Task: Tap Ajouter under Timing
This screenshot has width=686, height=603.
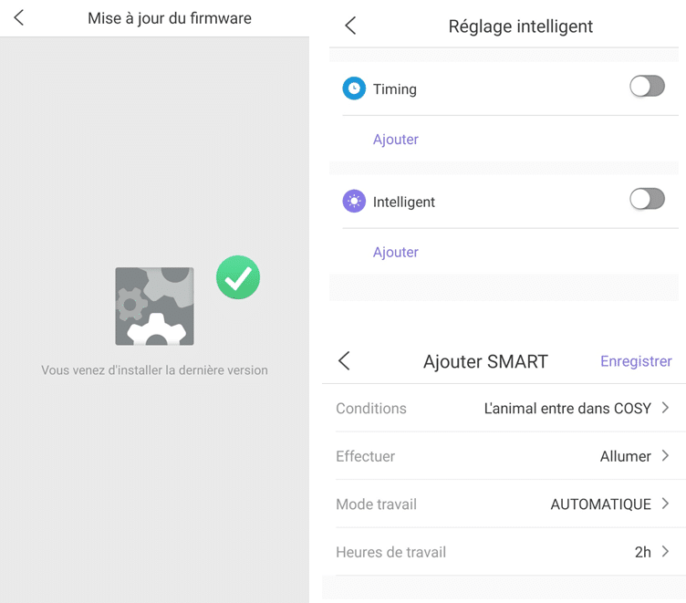Action: [x=396, y=140]
